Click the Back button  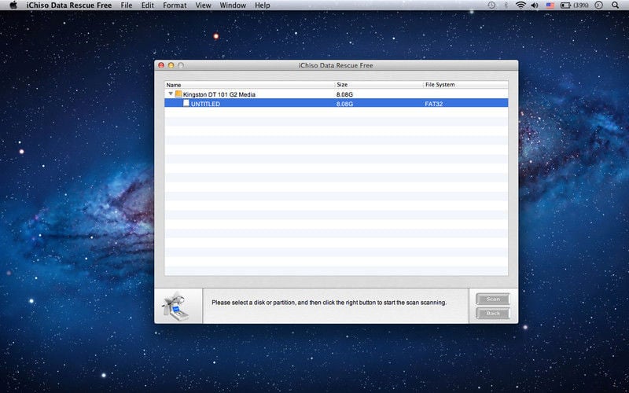tap(493, 313)
